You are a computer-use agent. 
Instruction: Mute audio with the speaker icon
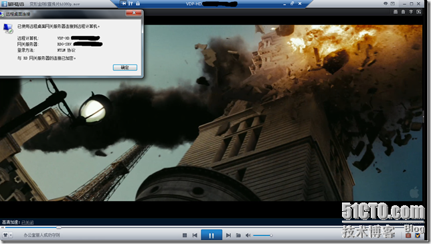tap(248, 235)
